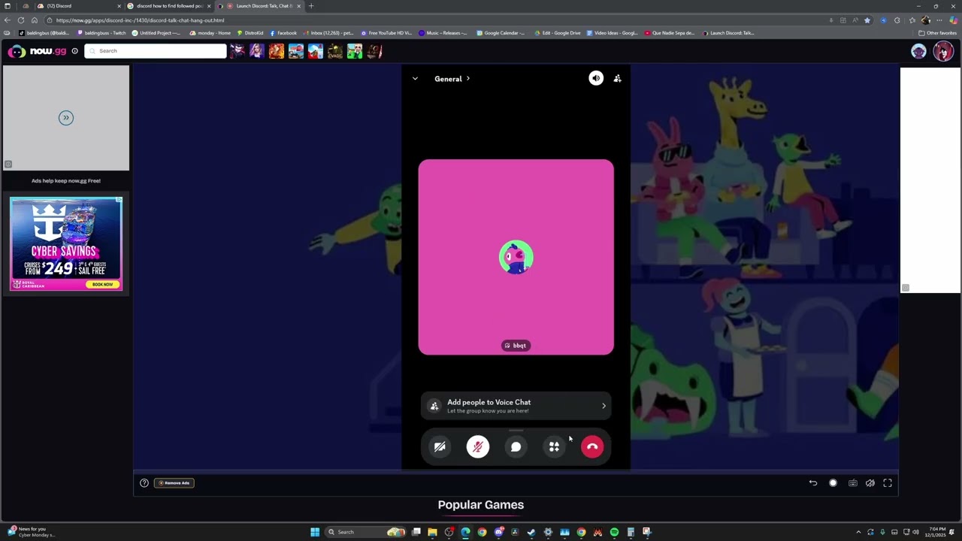962x541 pixels.
Task: Open the General channel details arrow
Action: point(468,78)
